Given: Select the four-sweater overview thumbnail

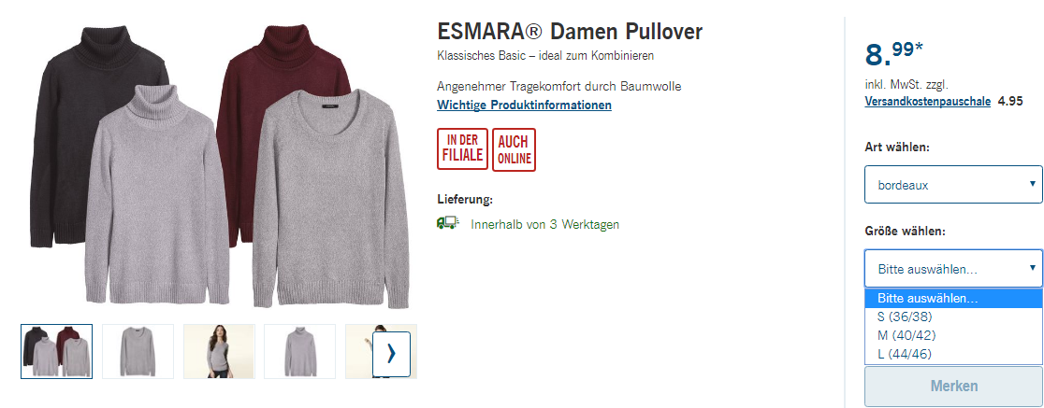Looking at the screenshot, I should pyautogui.click(x=56, y=352).
